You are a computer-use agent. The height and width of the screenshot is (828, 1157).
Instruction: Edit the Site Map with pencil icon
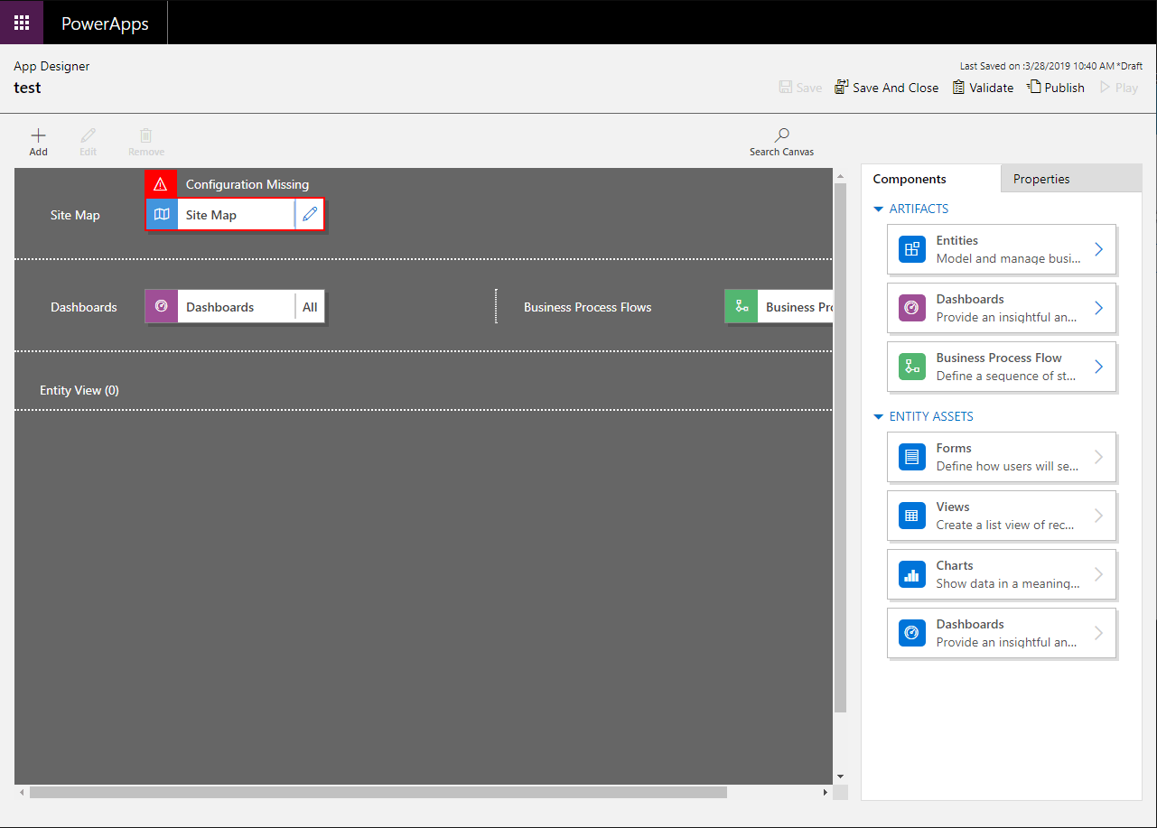[310, 215]
